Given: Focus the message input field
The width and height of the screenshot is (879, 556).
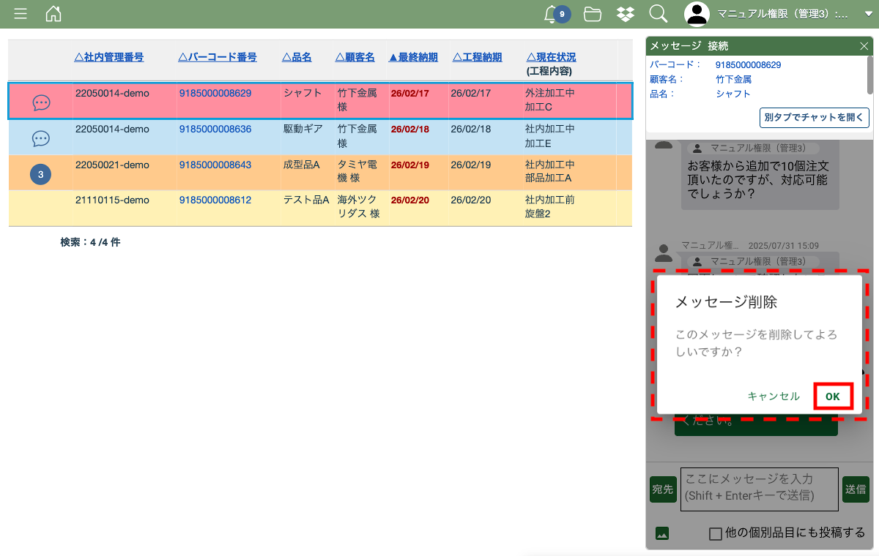Looking at the screenshot, I should 759,489.
